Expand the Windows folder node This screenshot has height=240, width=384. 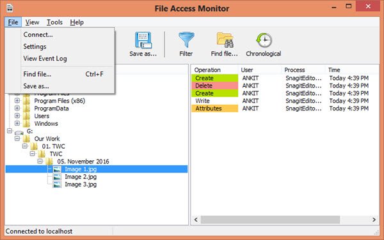point(17,123)
